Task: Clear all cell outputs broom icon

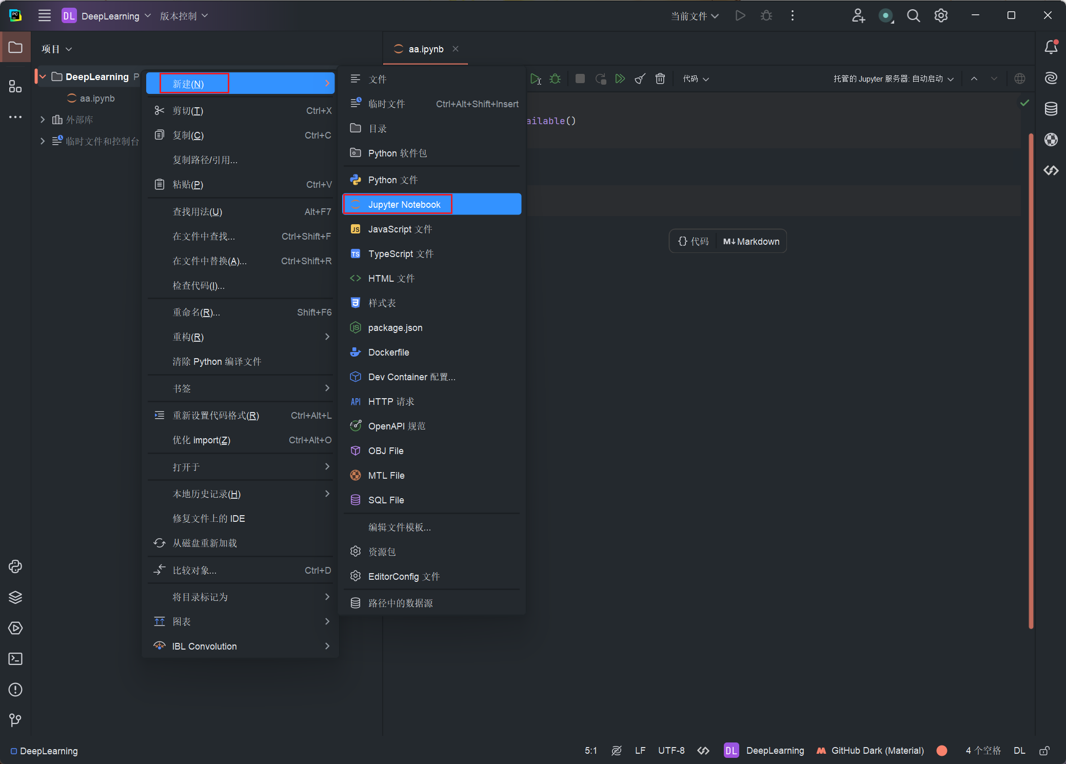Action: pos(640,79)
